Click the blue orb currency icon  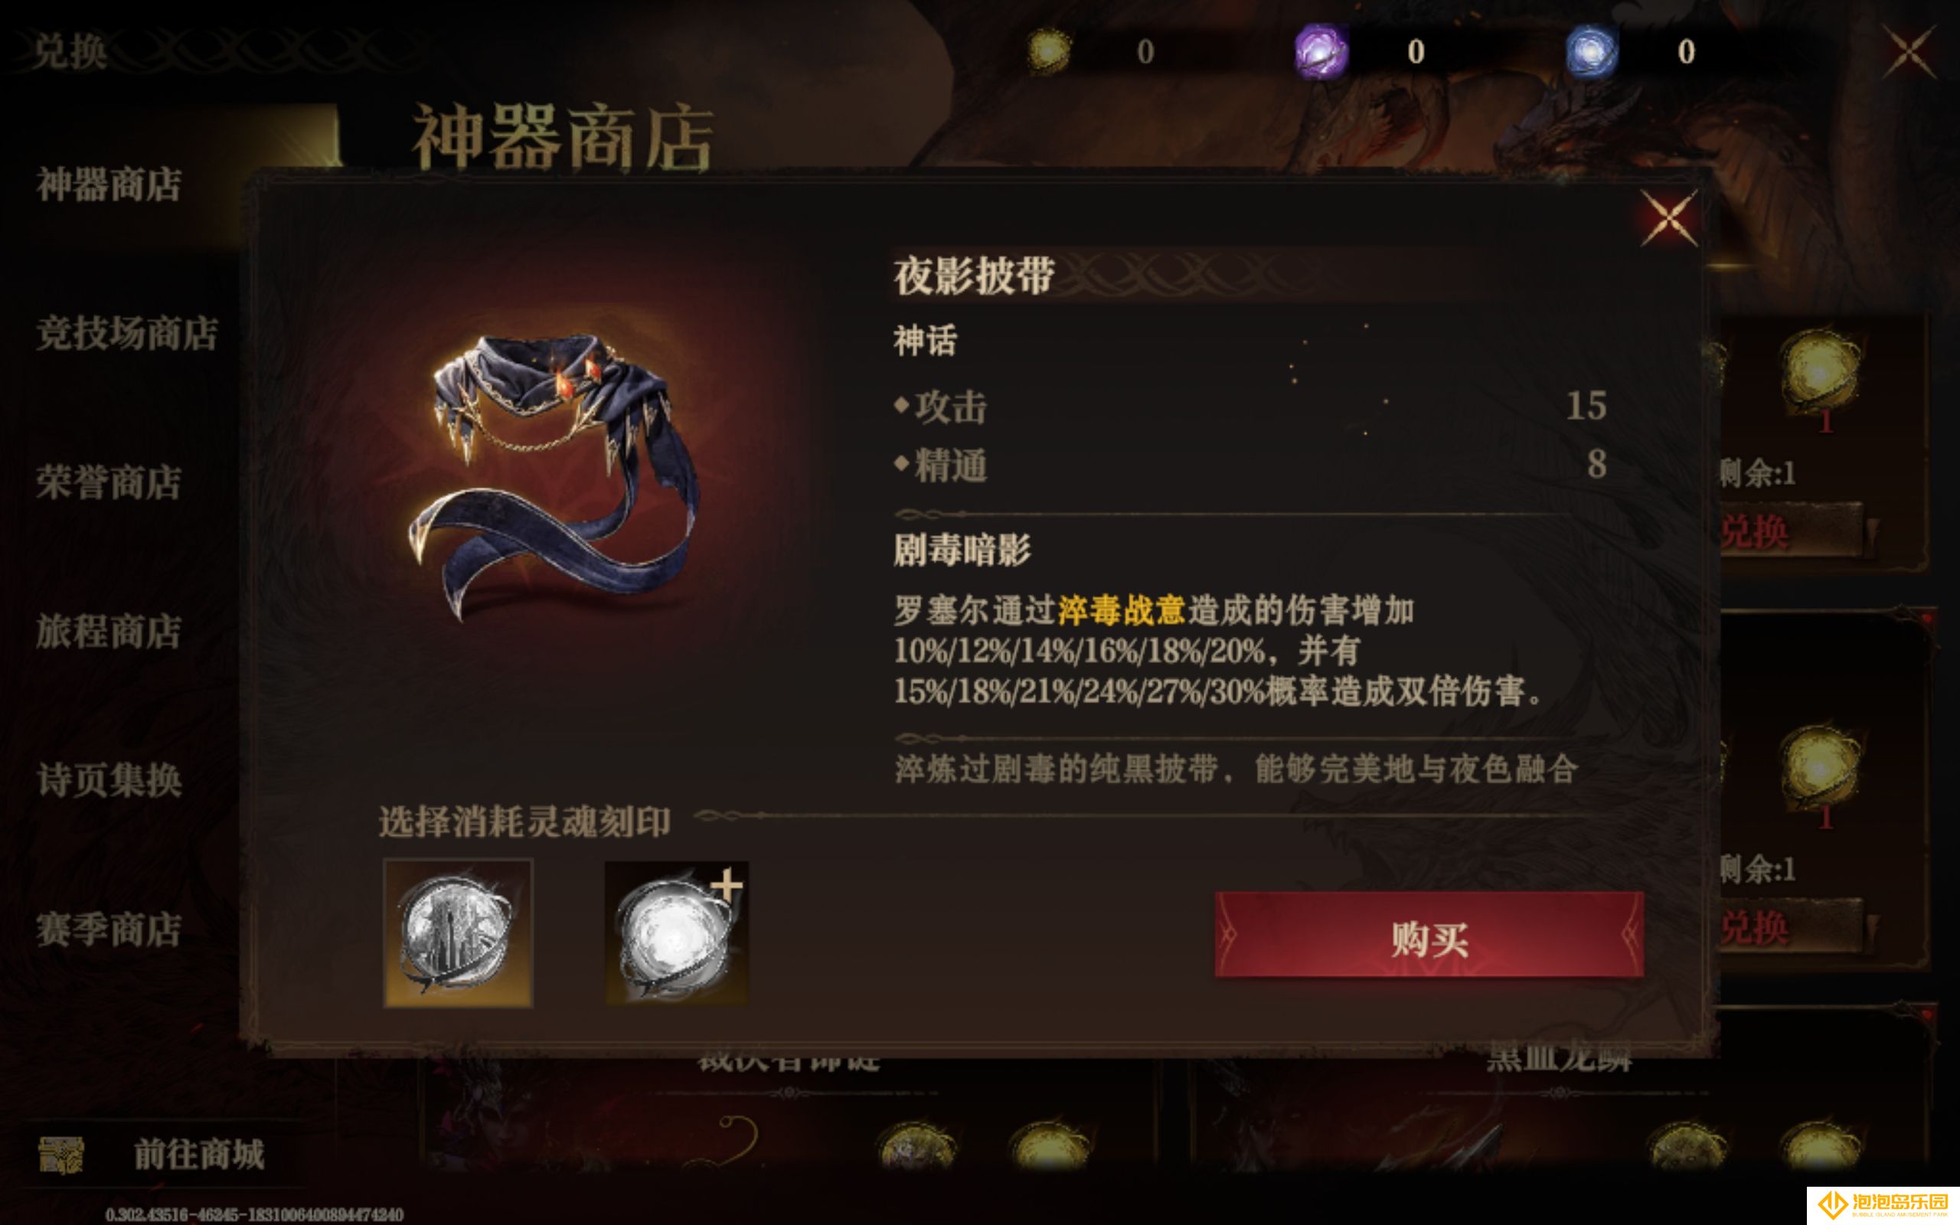pos(1591,51)
